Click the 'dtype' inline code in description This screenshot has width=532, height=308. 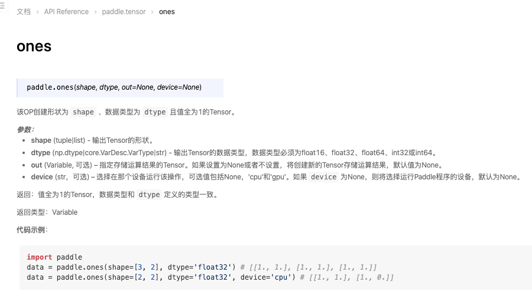pyautogui.click(x=155, y=112)
